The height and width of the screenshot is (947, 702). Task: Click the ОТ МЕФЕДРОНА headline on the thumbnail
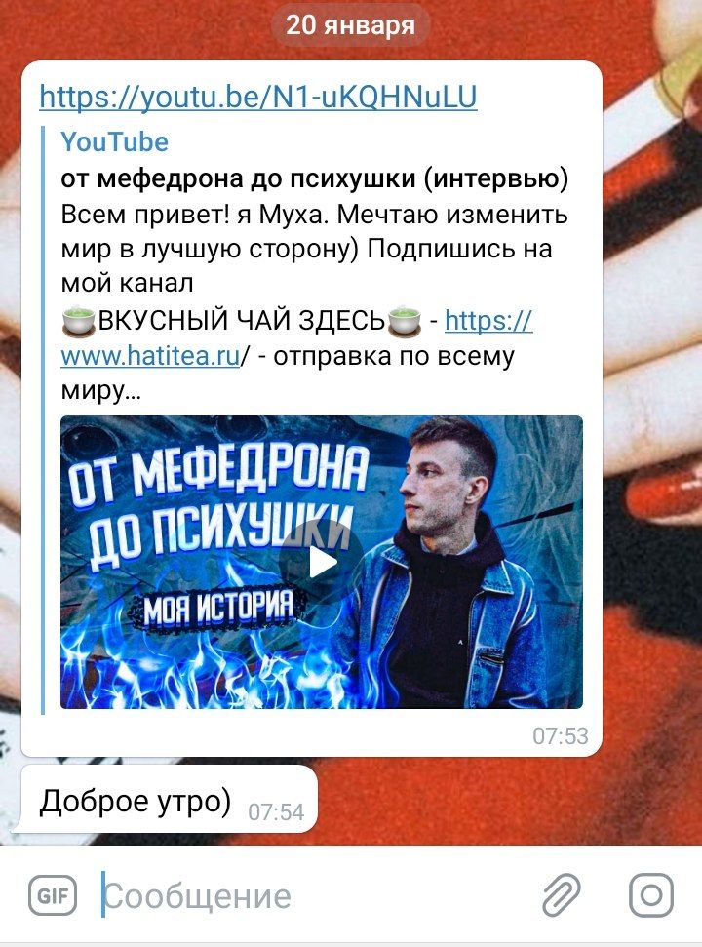click(217, 475)
